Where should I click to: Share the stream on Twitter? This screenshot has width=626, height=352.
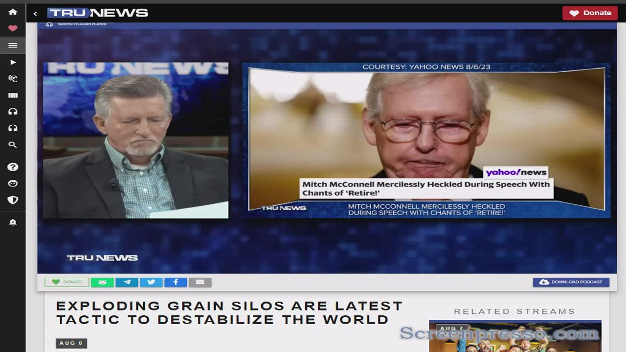151,282
